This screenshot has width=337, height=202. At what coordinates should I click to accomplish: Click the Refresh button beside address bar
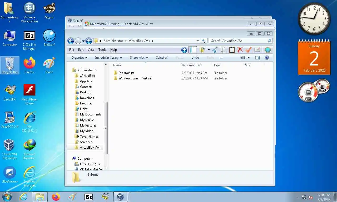point(204,41)
